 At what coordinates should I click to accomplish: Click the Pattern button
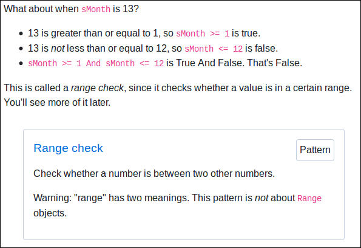[315, 150]
